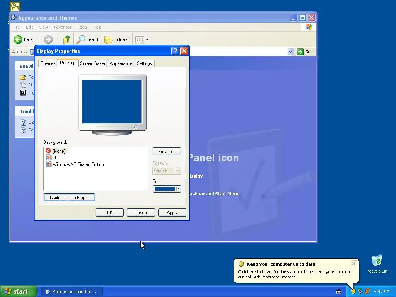396x297 pixels.
Task: Open the Views icon in the toolbar
Action: (x=139, y=40)
